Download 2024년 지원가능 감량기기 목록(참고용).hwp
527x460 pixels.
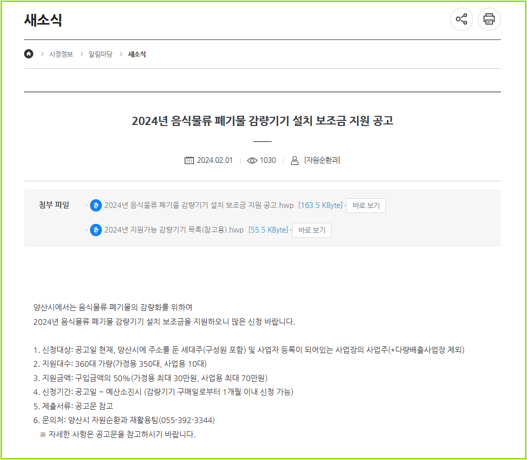click(x=174, y=230)
